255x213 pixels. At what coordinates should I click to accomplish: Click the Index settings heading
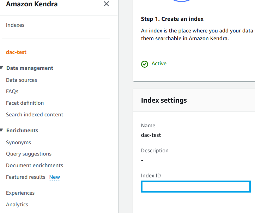(164, 100)
